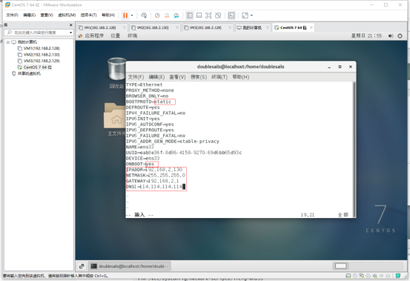Open the snapshot manager
This screenshot has width=410, height=281.
pyautogui.click(x=176, y=16)
